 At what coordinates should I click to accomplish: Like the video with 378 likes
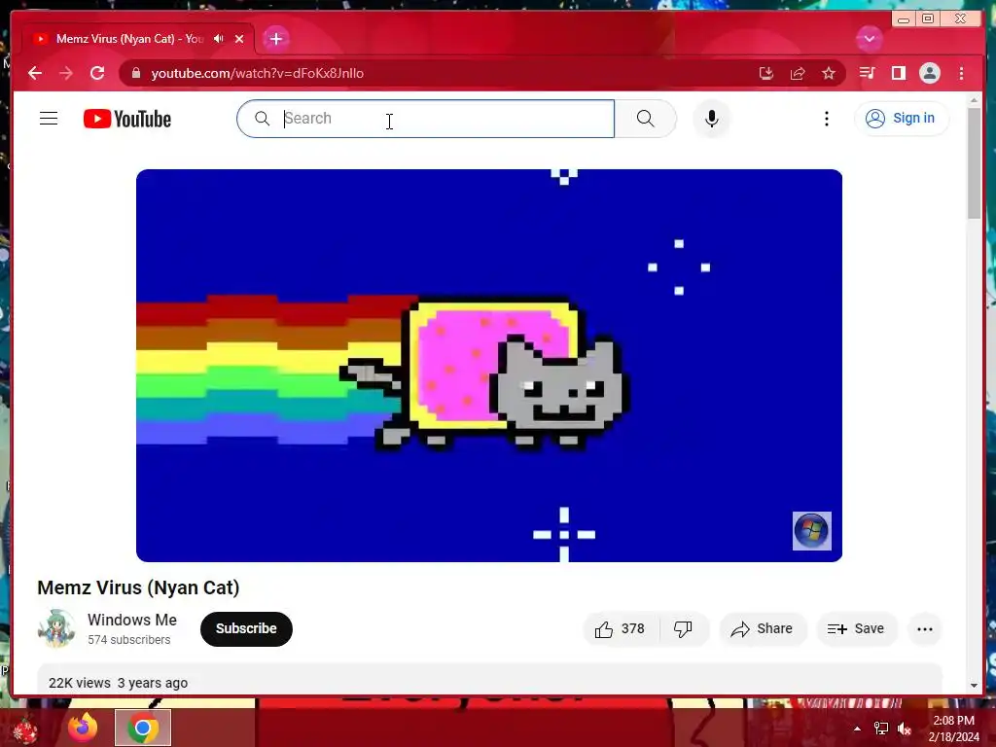point(621,629)
